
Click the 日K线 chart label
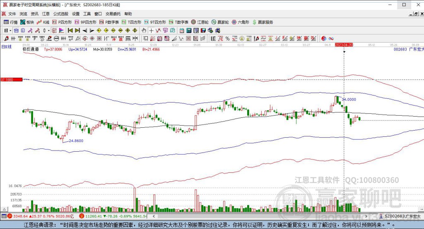[7, 47]
